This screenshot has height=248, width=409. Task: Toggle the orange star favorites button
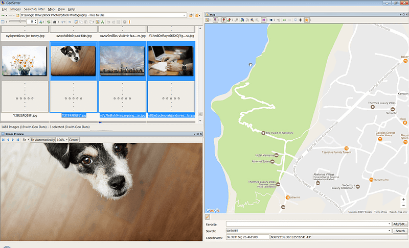point(307,20)
